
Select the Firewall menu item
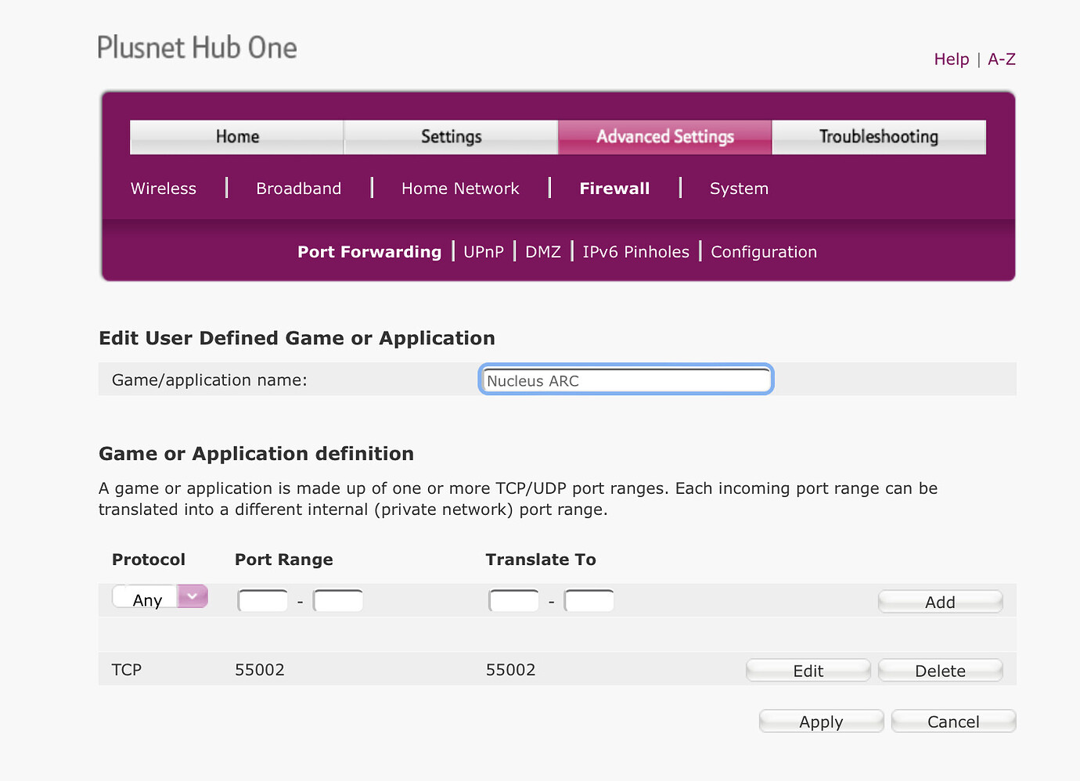[614, 188]
